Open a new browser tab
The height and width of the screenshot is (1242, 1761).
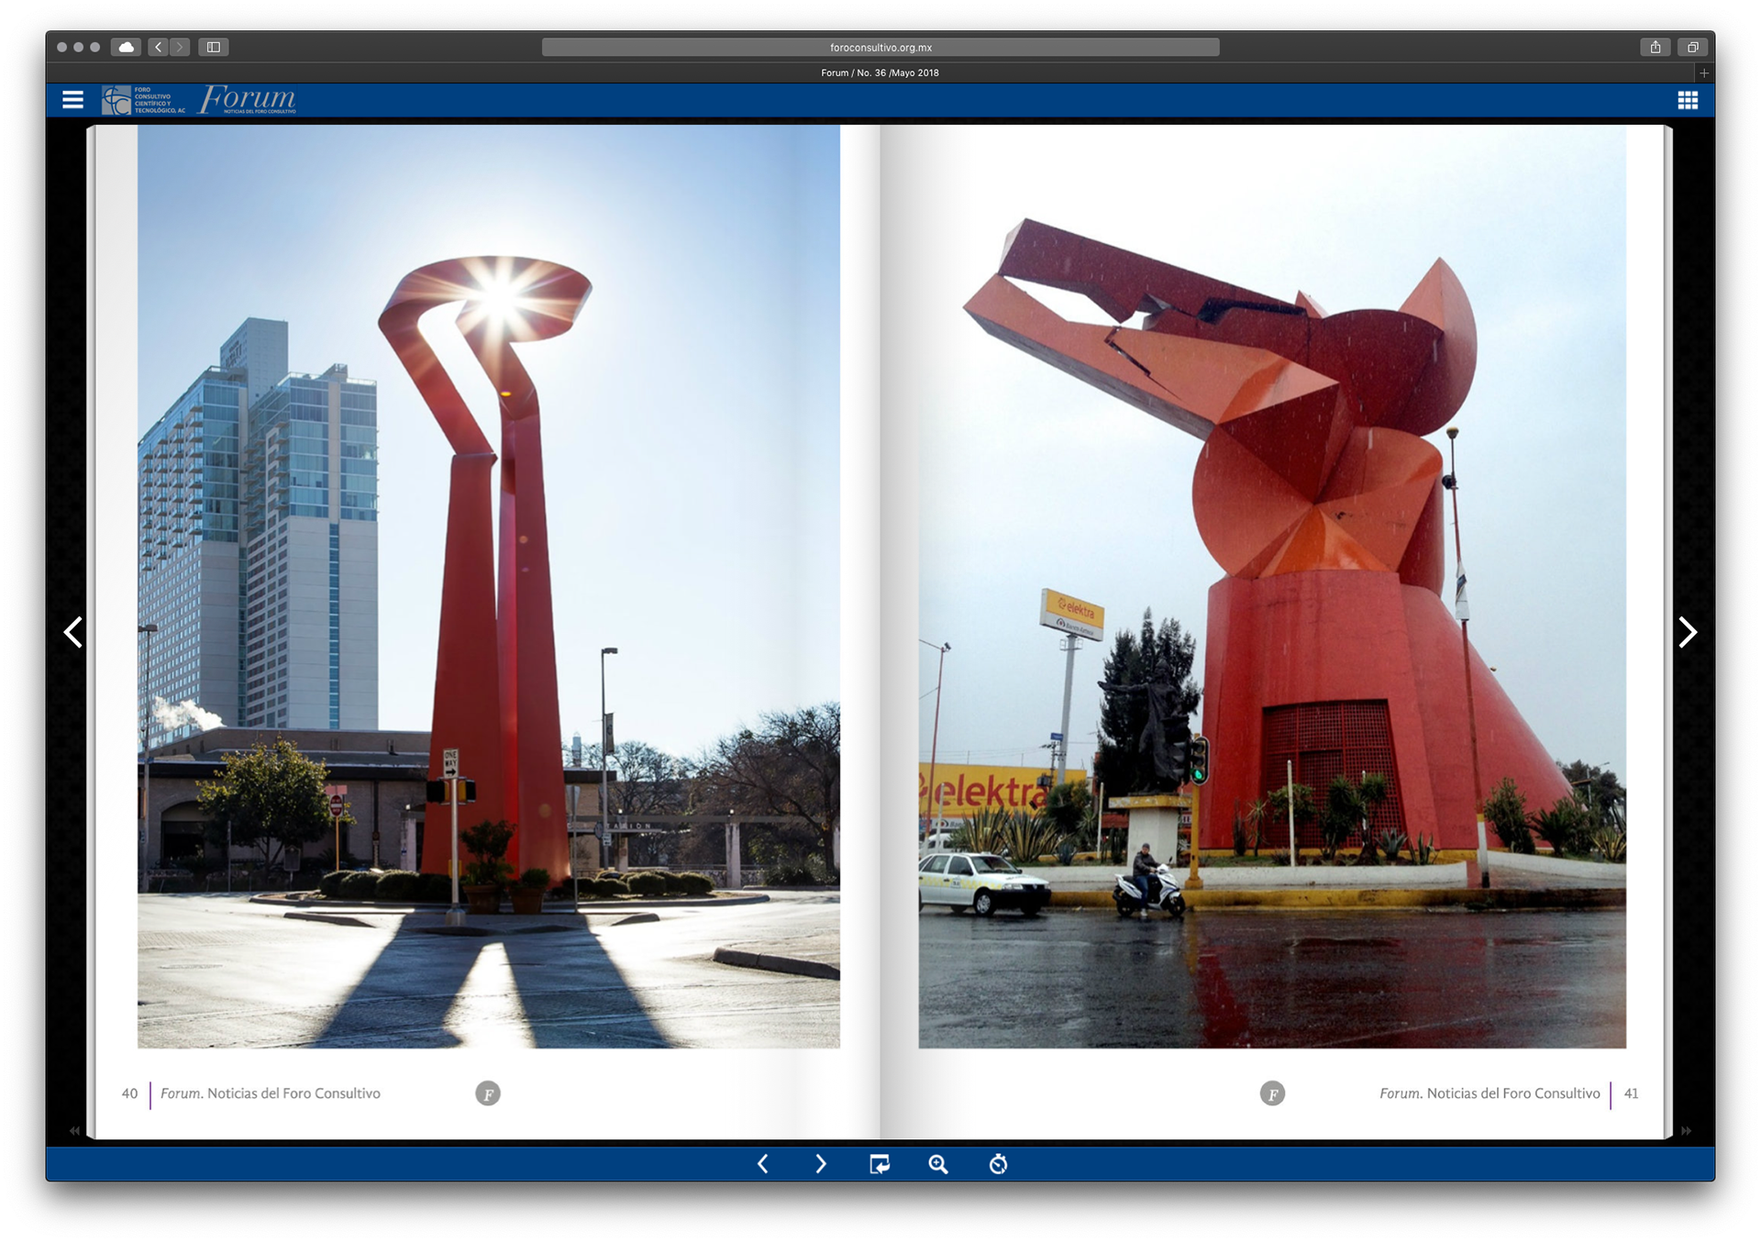click(x=1704, y=72)
